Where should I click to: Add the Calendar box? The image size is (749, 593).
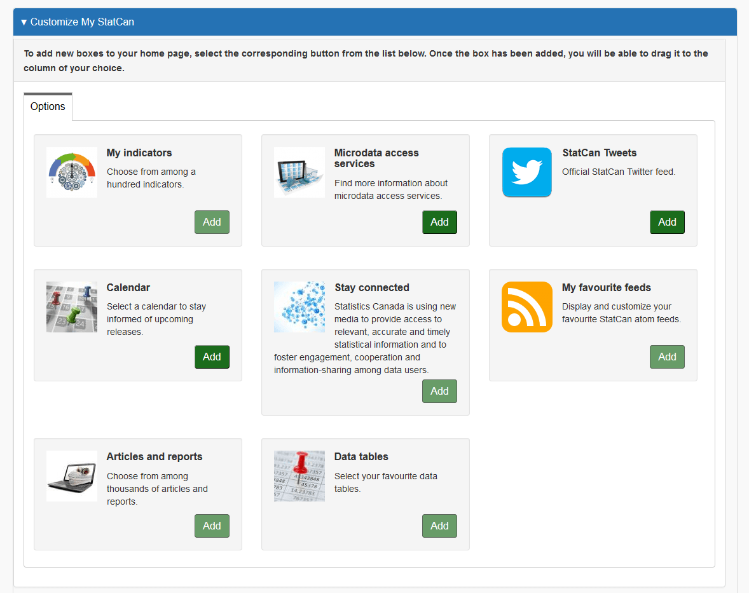(212, 357)
